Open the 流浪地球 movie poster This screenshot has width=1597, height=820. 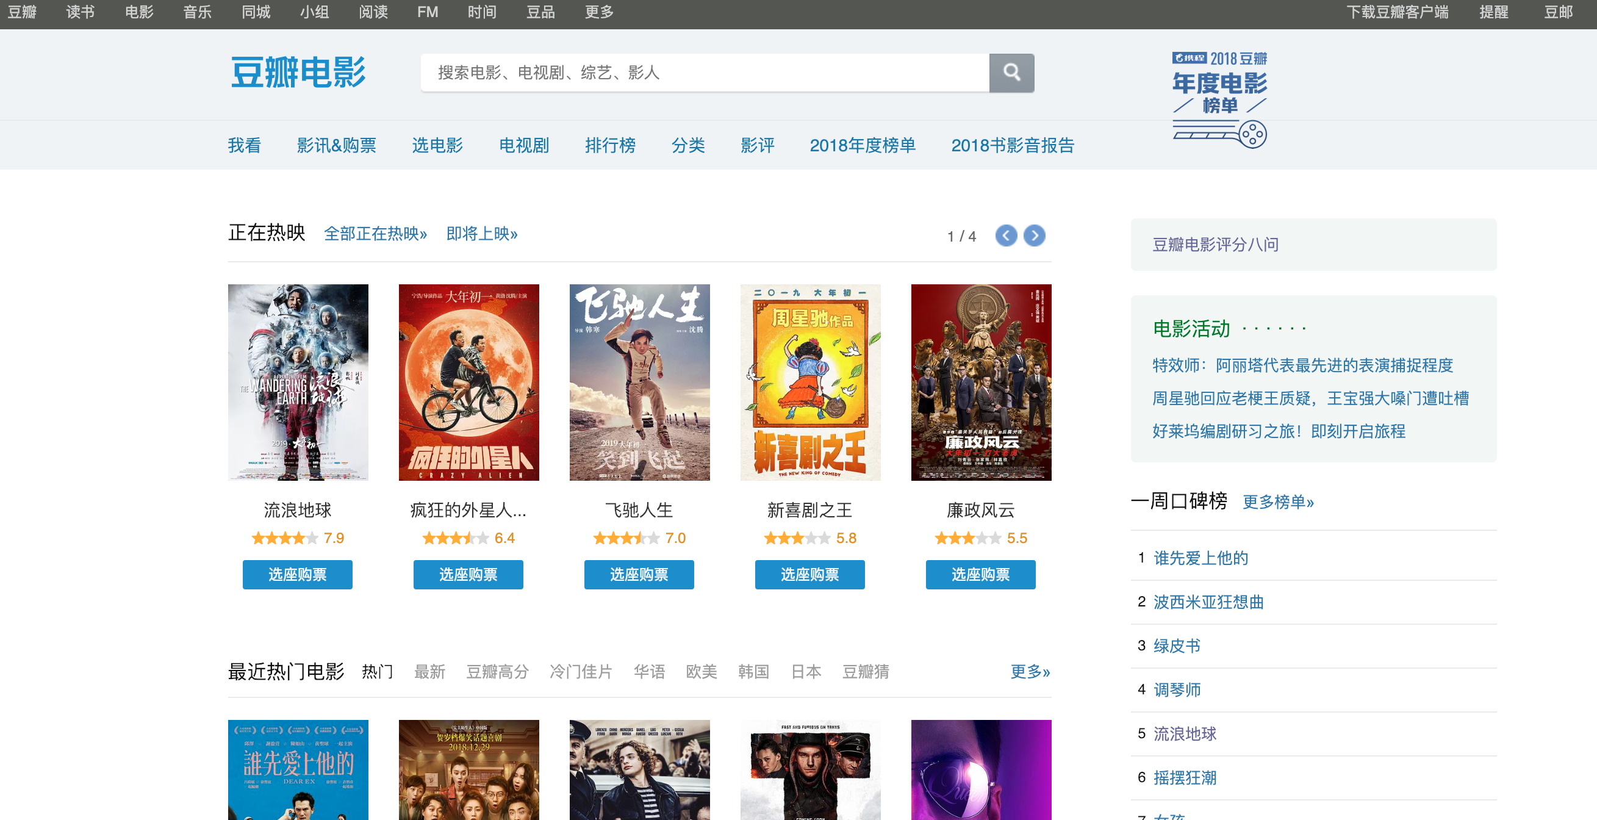(298, 382)
